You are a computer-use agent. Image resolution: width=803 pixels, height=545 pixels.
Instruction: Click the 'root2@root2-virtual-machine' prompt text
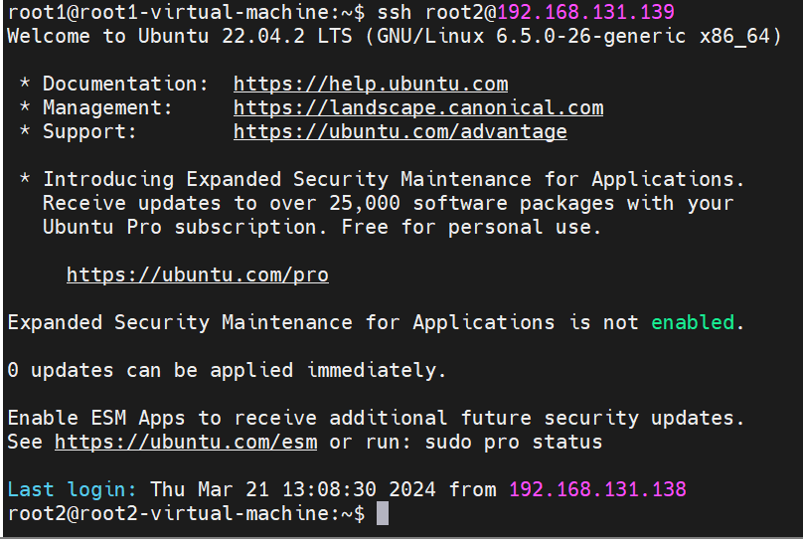(168, 513)
